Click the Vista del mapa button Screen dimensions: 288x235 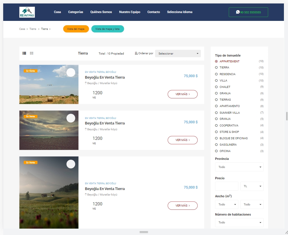point(76,29)
